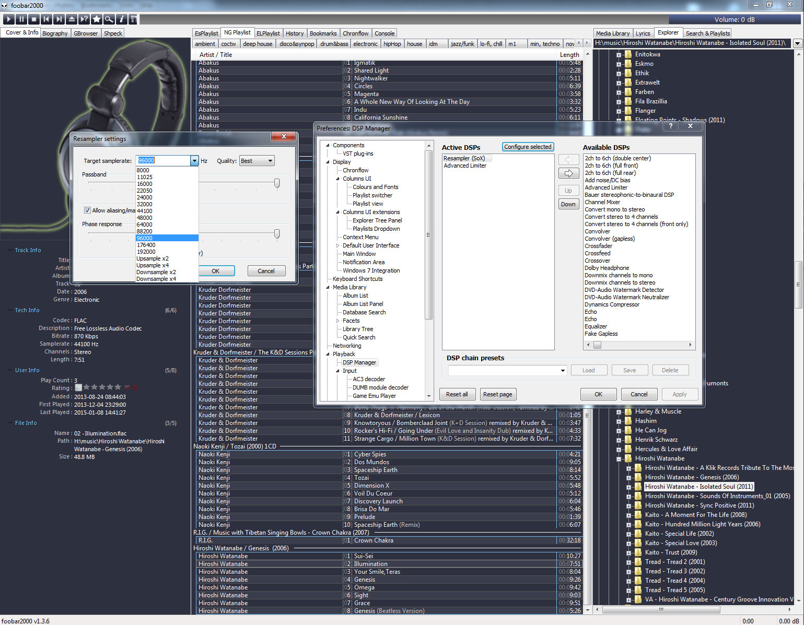Expand Kaito - Special Love (2003) folder
This screenshot has width=804, height=625.
coord(629,544)
